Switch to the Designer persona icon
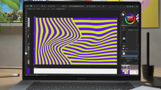This screenshot has height=90, width=161. pyautogui.click(x=31, y=6)
